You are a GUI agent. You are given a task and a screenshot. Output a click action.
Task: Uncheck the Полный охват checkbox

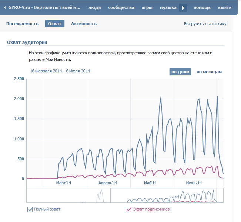30,209
